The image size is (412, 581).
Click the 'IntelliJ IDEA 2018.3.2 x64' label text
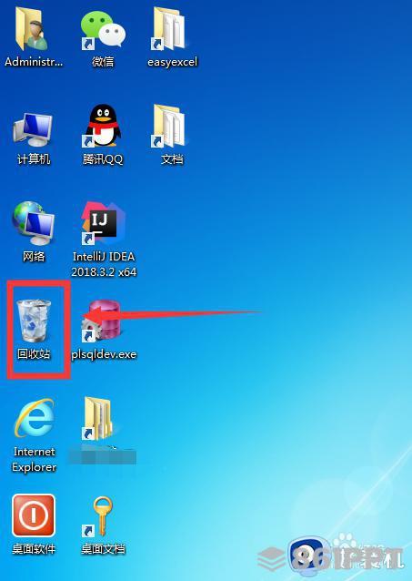pyautogui.click(x=104, y=264)
